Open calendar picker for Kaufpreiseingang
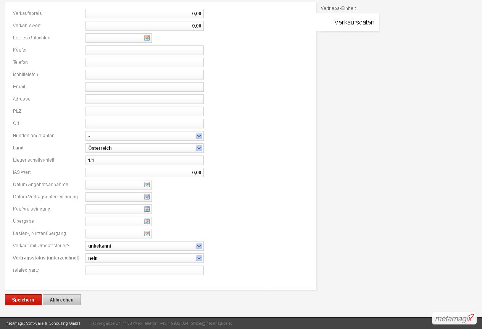 click(x=147, y=209)
